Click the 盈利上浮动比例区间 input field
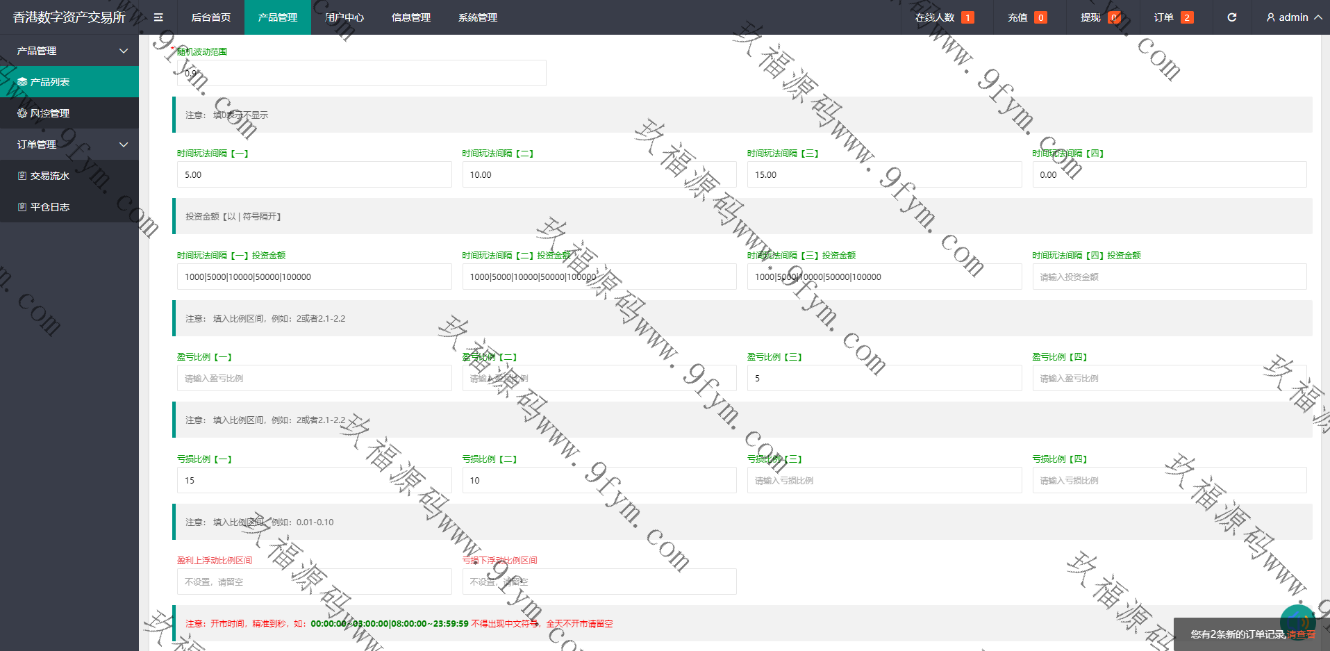 pyautogui.click(x=314, y=582)
